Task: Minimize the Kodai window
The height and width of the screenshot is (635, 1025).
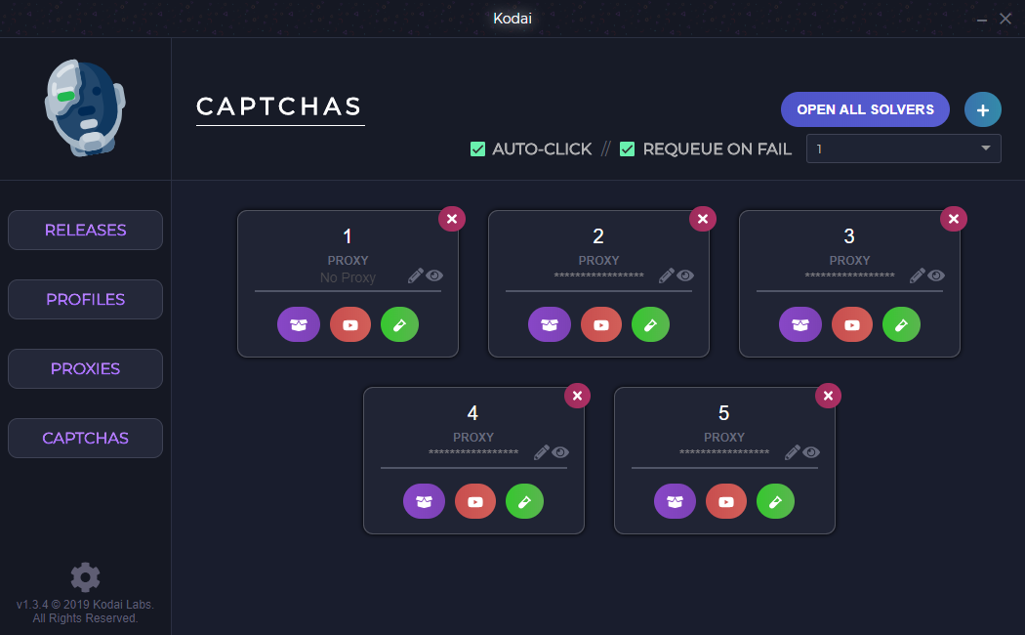Action: coord(982,20)
